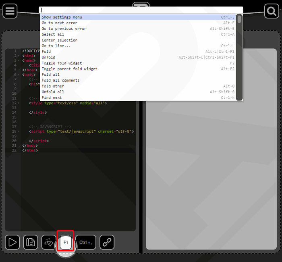Viewport: 282px width, 262px height.
Task: Run code with the play button
Action: (x=12, y=242)
